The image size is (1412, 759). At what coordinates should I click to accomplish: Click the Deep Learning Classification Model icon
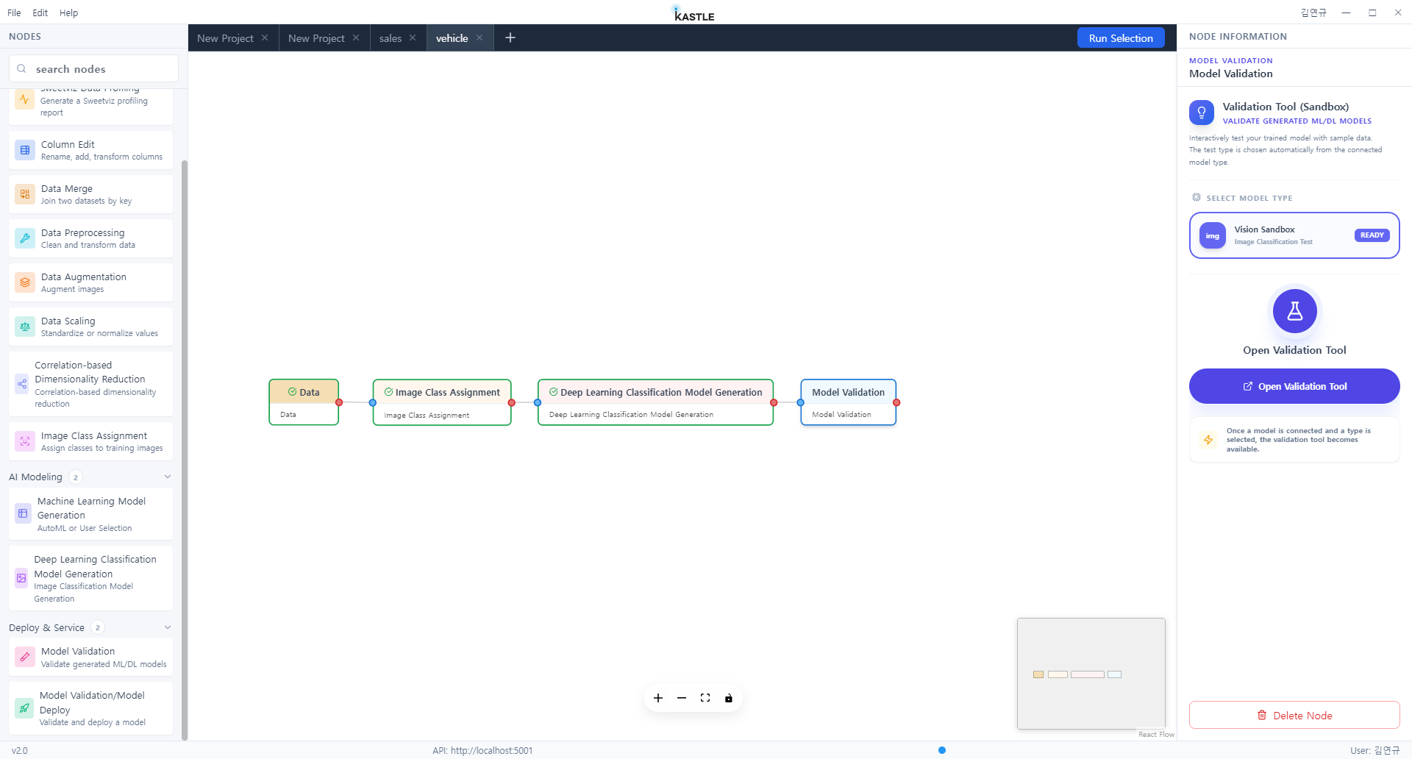point(21,578)
